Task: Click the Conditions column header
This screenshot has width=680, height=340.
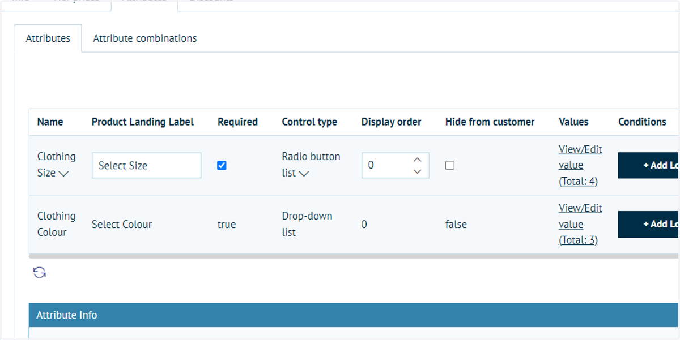Action: click(642, 122)
